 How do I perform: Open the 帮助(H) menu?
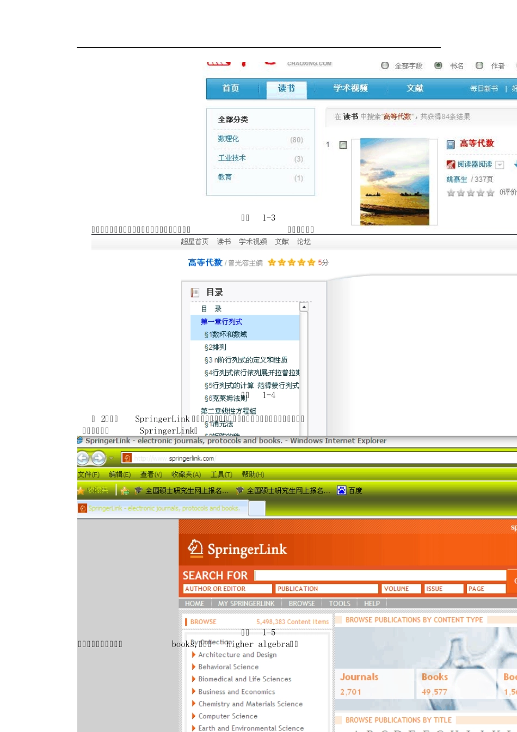point(253,474)
